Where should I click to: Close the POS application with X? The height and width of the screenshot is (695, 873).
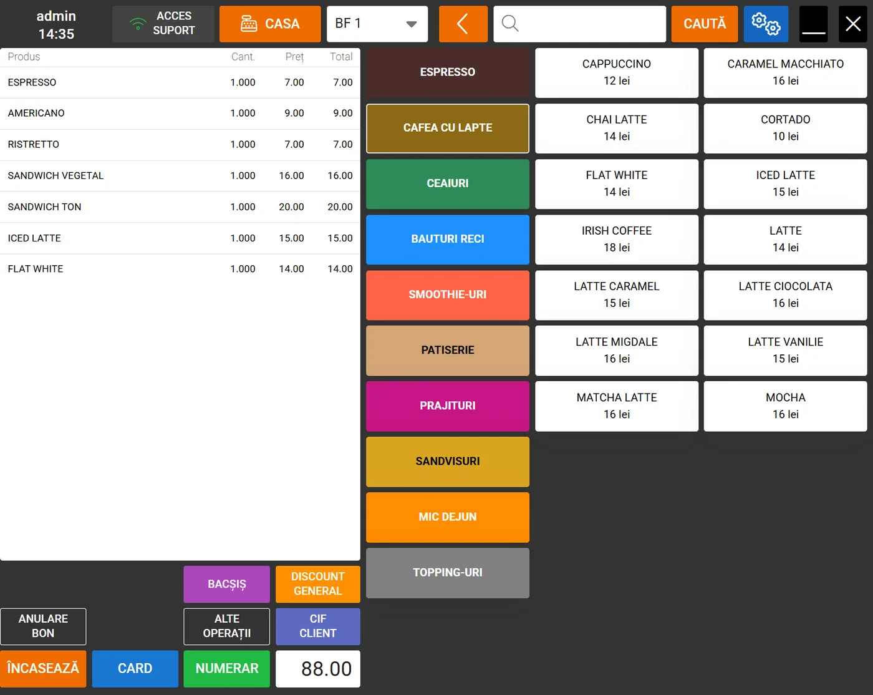[x=852, y=24]
